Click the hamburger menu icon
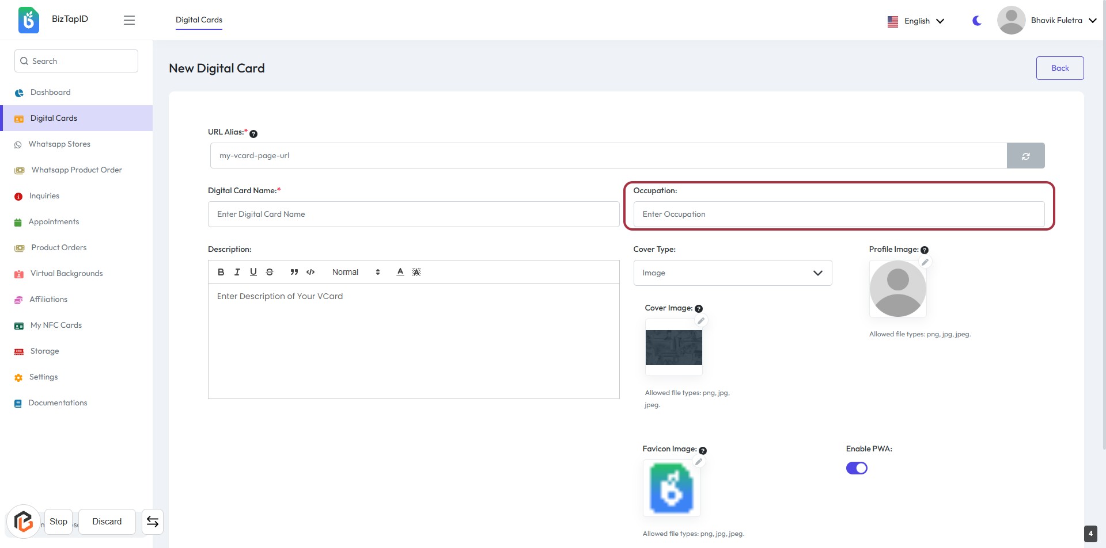The height and width of the screenshot is (548, 1106). point(129,20)
